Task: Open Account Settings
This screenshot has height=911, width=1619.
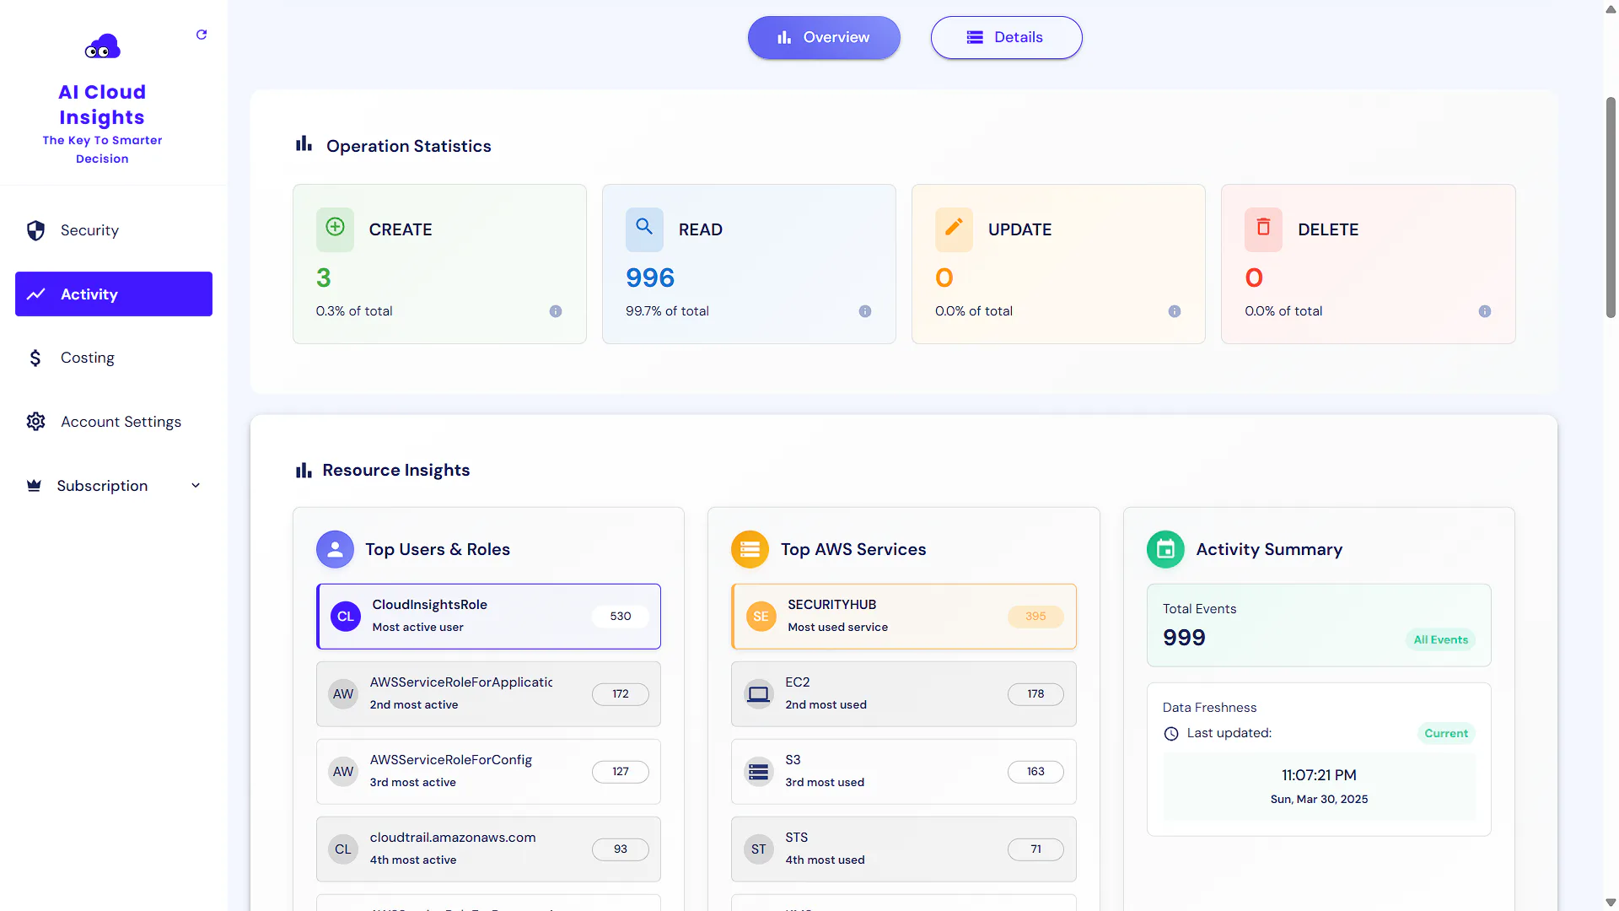Action: point(114,422)
